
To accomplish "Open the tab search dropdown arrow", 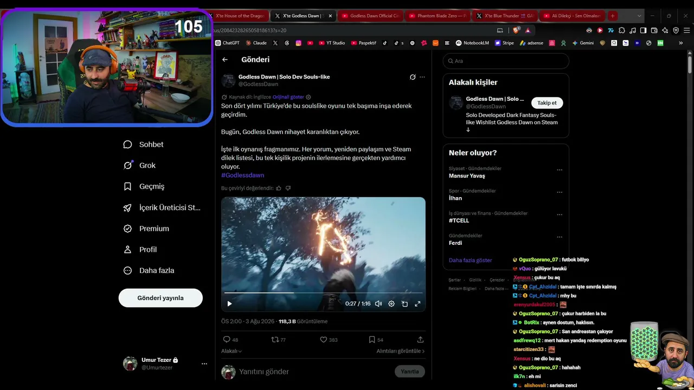I will tap(639, 16).
